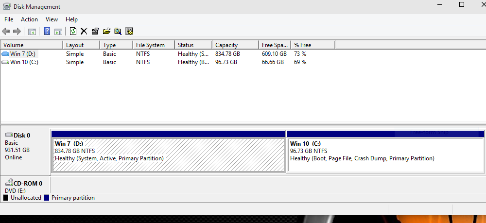Click the 66.66 GB free space cell
This screenshot has height=223, width=486.
click(x=273, y=62)
